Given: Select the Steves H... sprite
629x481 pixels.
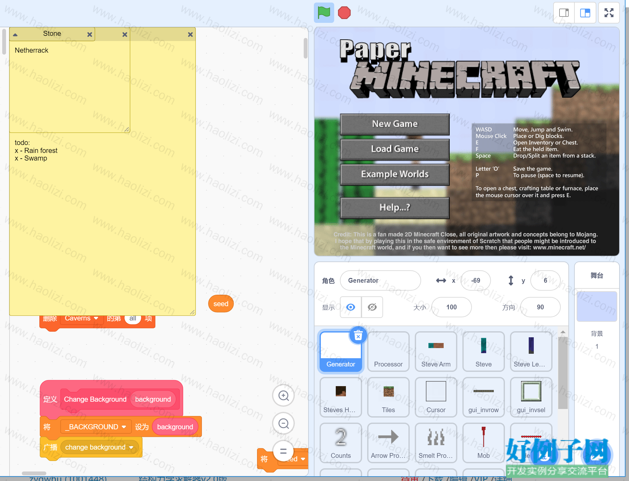Looking at the screenshot, I should (x=341, y=397).
